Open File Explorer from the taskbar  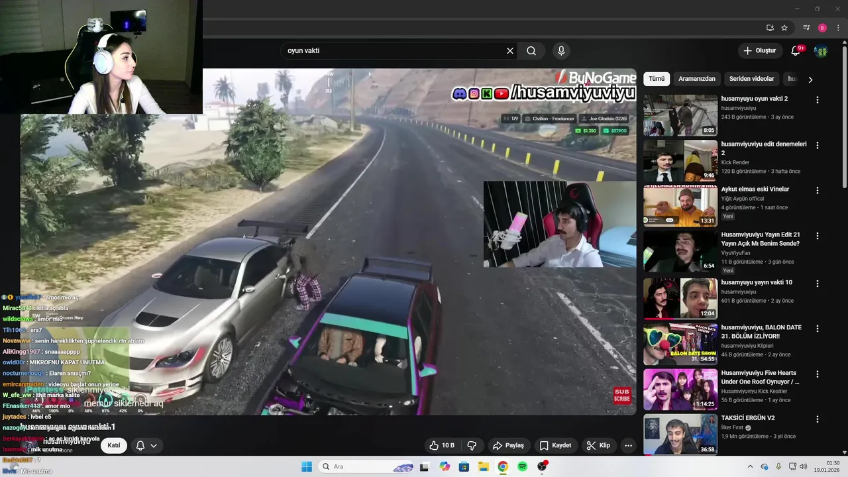483,466
